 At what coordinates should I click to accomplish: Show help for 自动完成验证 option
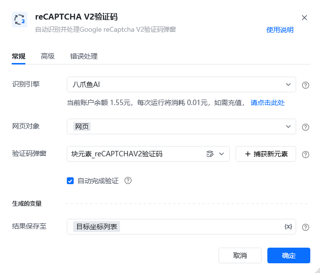point(128,180)
